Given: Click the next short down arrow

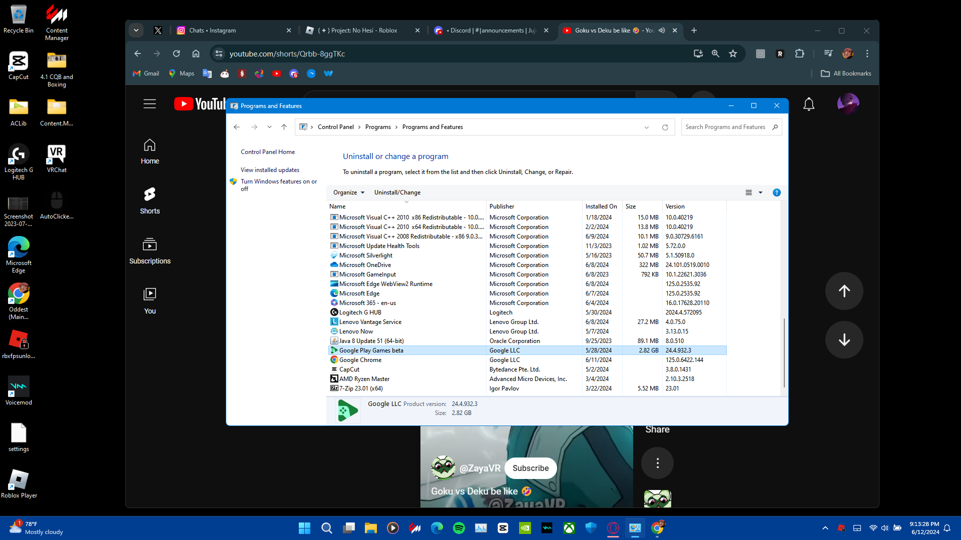Looking at the screenshot, I should pos(844,340).
